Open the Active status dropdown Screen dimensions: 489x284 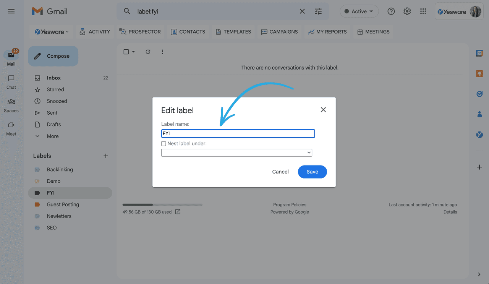pyautogui.click(x=359, y=11)
